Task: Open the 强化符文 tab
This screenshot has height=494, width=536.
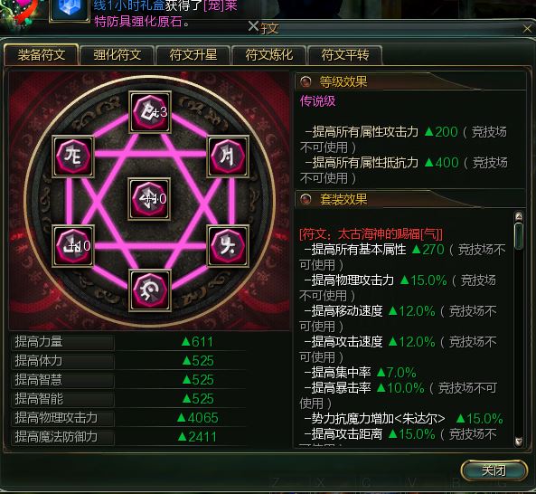Action: (x=118, y=54)
